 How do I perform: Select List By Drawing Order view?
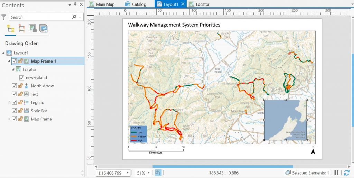[10, 29]
